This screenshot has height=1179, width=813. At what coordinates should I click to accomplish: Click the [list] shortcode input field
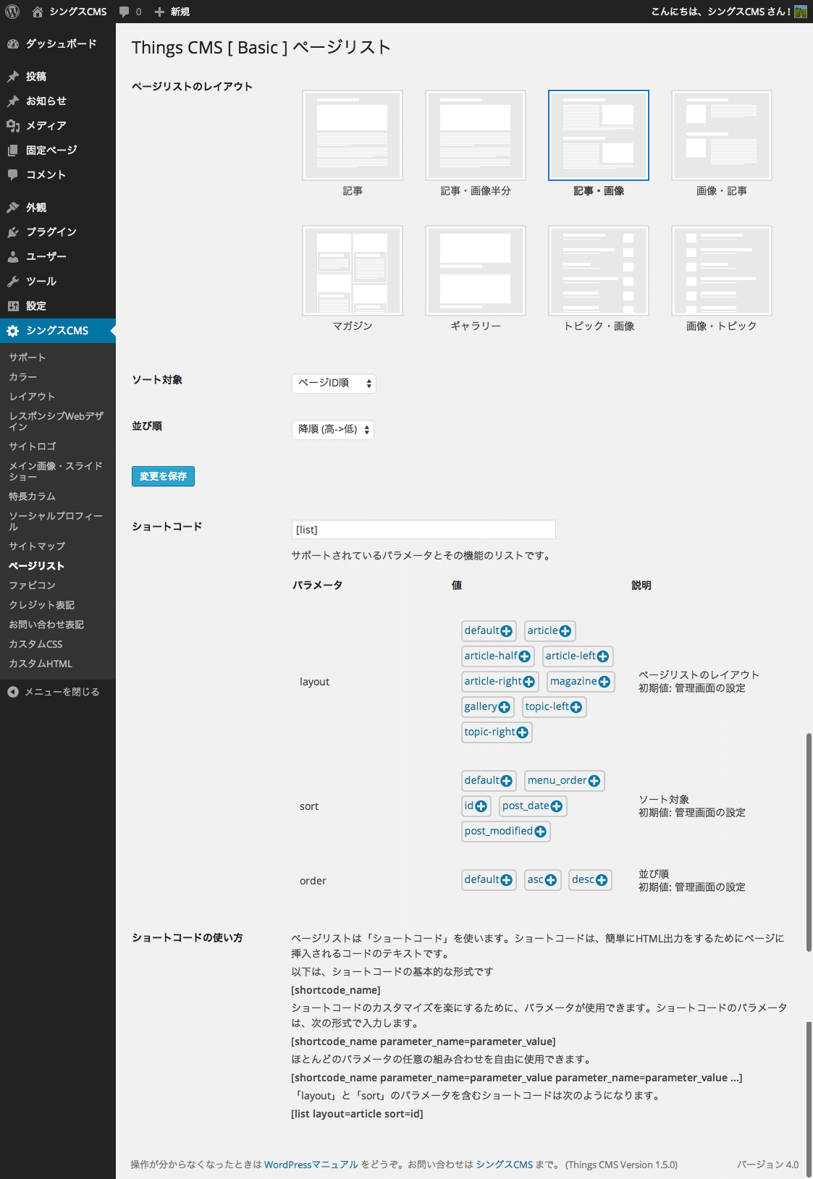point(424,530)
